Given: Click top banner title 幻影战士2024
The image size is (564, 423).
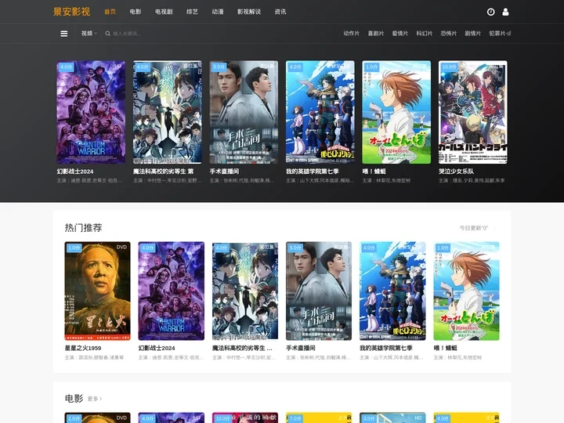Looking at the screenshot, I should 75,172.
